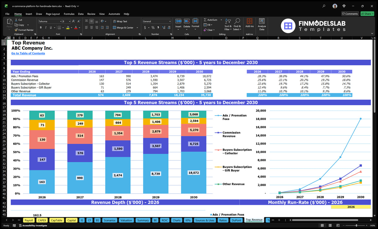
Task: Open the Formulas ribbon tab
Action: coord(69,14)
